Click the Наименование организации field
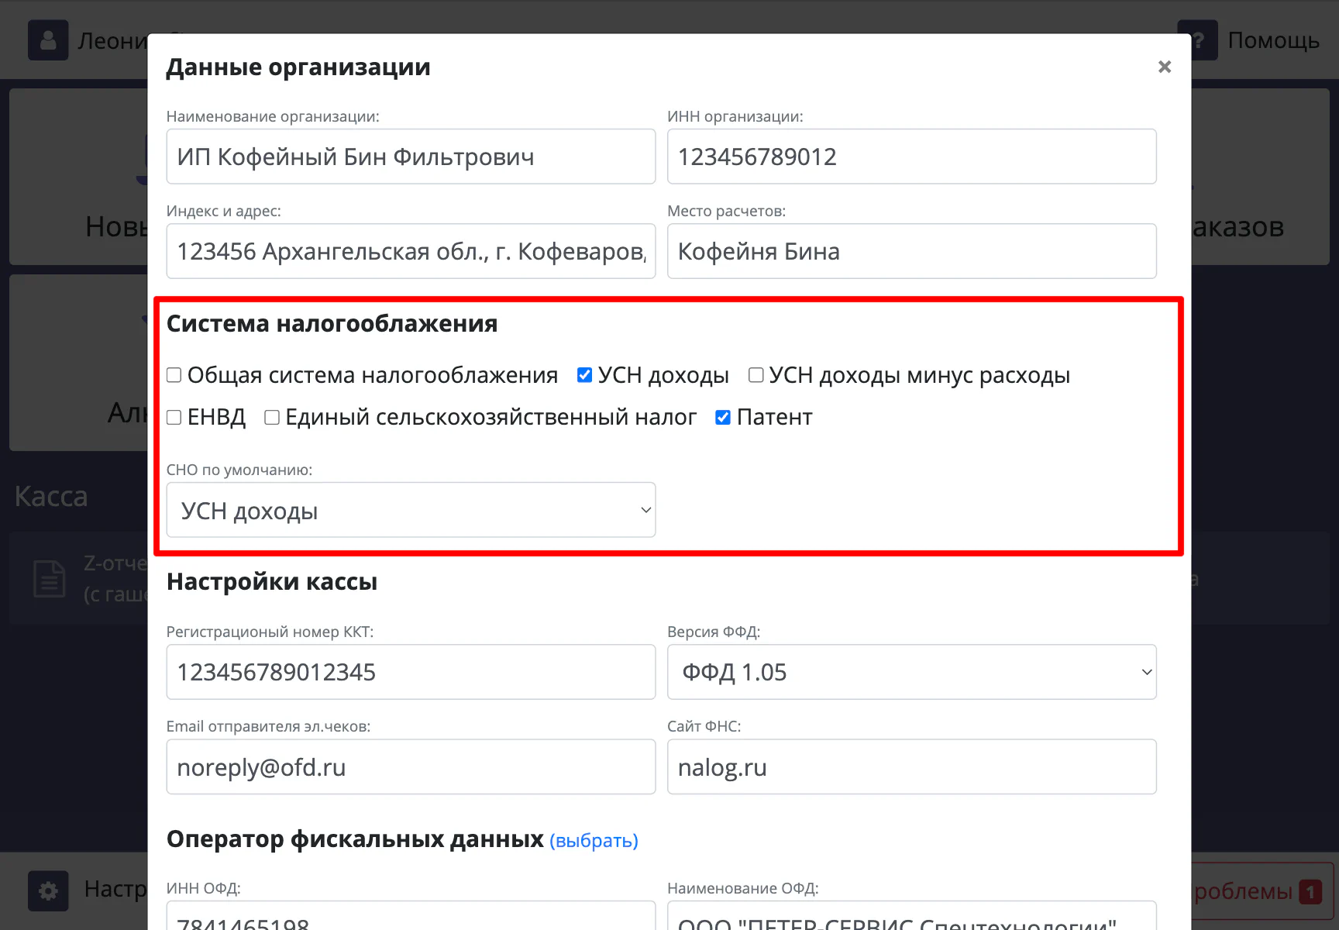The image size is (1339, 930). click(x=411, y=157)
